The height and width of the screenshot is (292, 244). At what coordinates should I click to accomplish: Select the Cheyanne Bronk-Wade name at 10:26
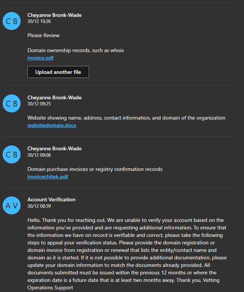(x=55, y=15)
